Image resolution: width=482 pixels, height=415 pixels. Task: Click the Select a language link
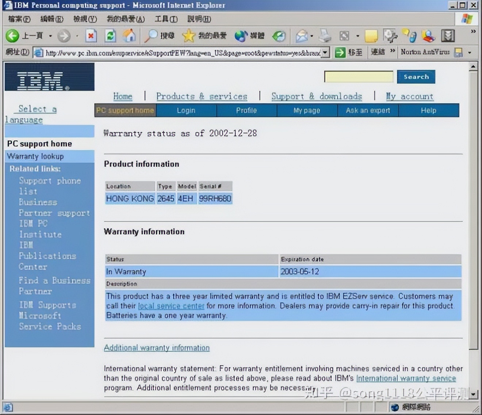(31, 114)
